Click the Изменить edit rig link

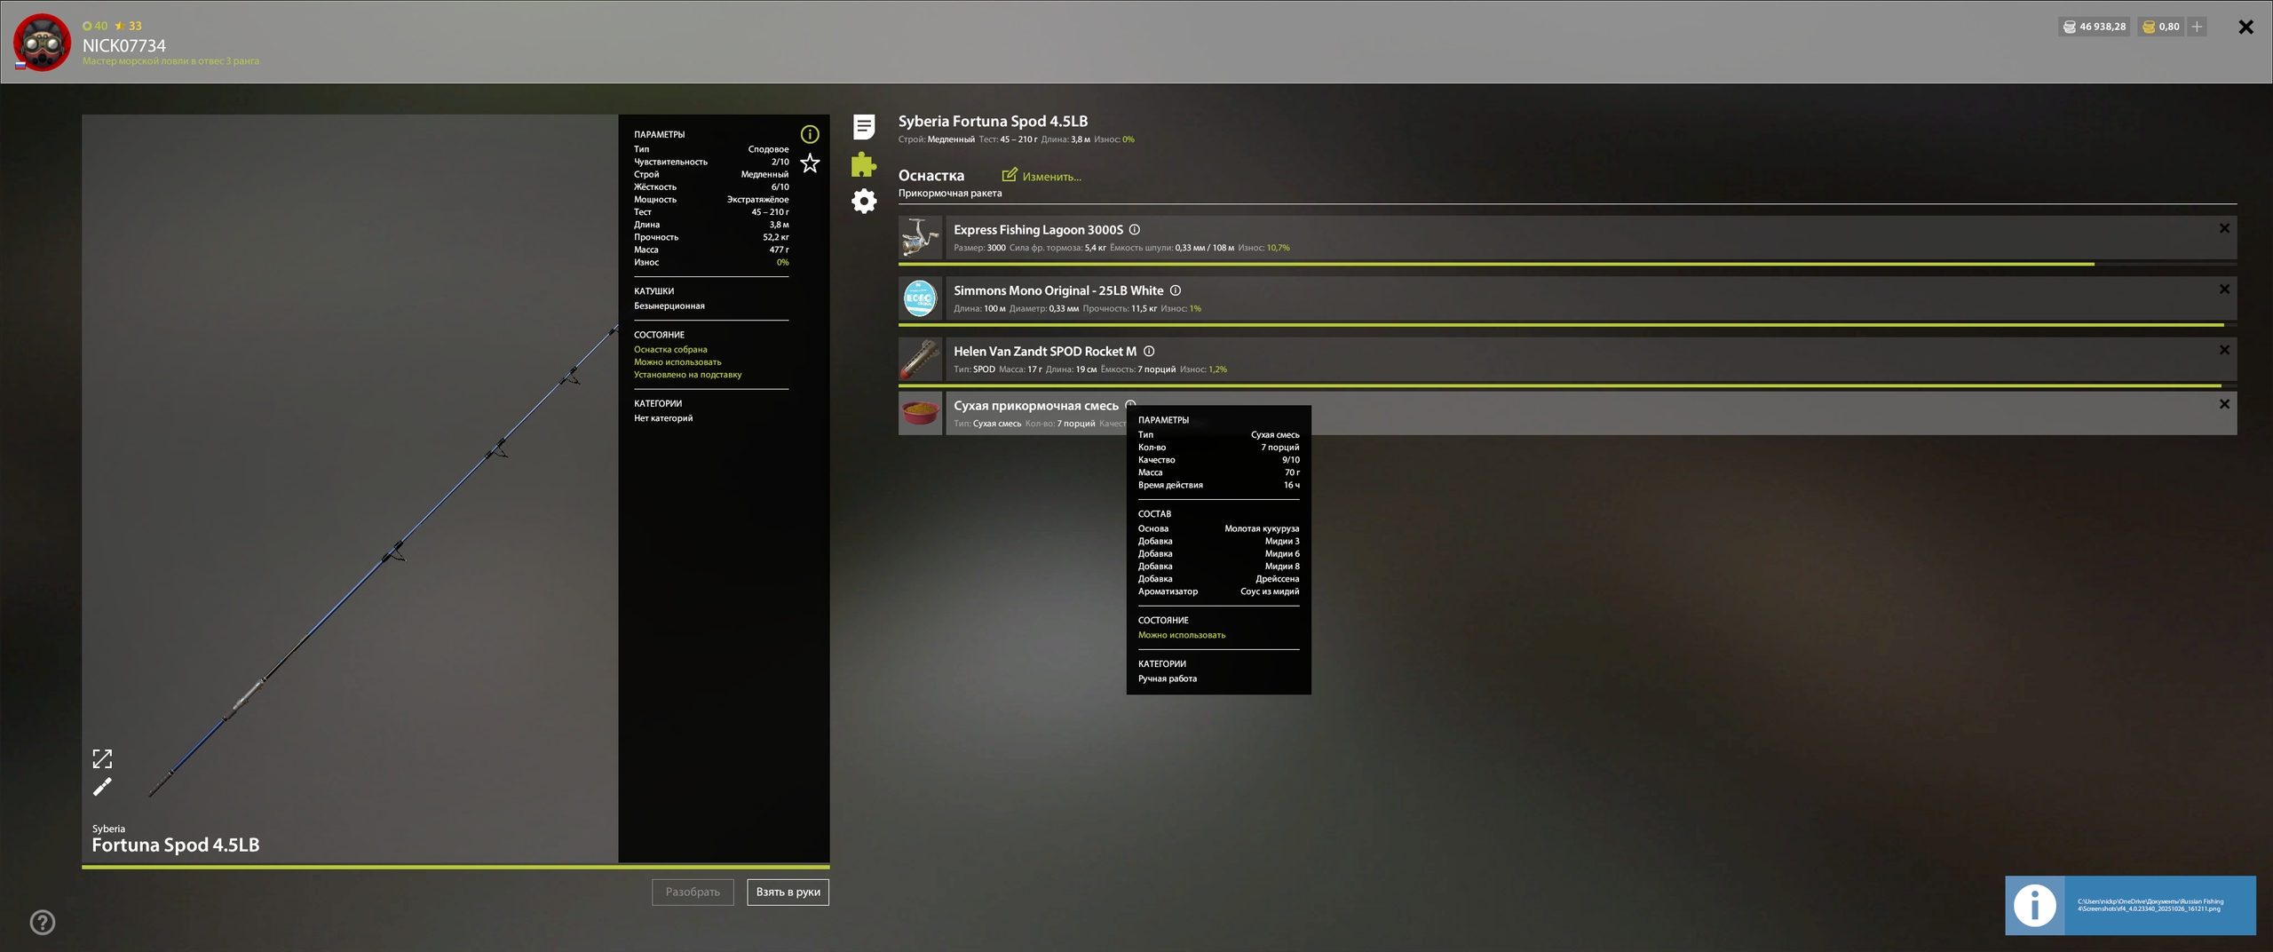pyautogui.click(x=1041, y=176)
